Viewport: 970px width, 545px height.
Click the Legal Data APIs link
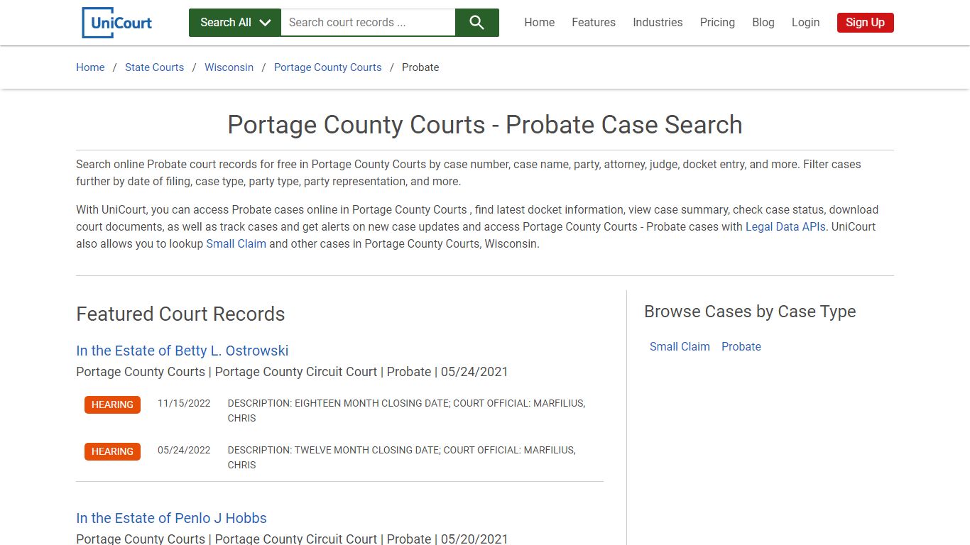785,226
